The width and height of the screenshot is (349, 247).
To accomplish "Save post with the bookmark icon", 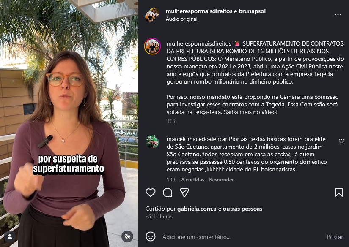I will (339, 193).
